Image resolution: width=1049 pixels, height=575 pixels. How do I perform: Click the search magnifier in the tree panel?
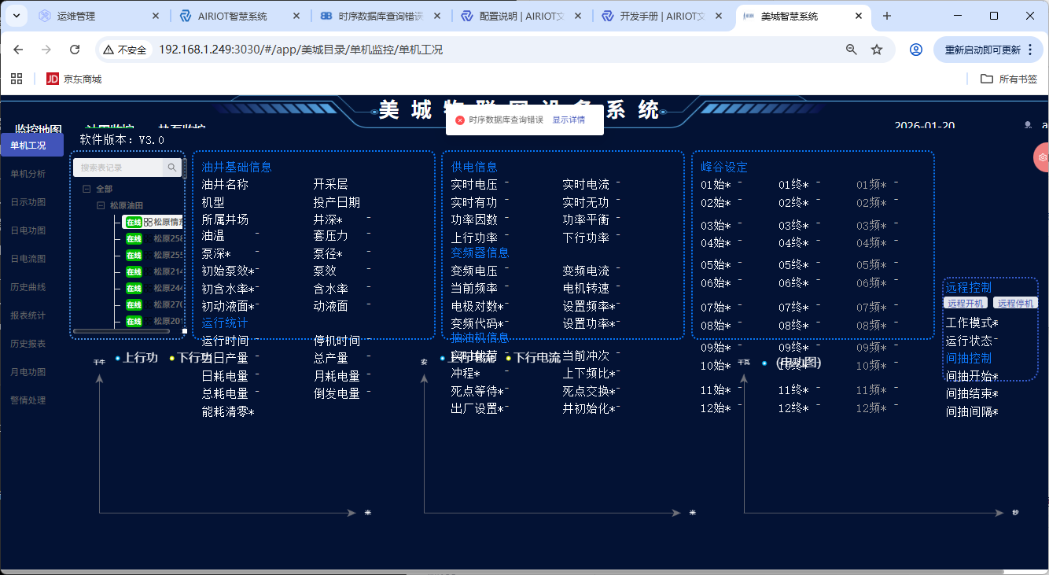coord(171,168)
